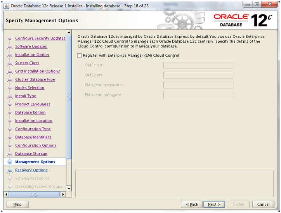Image resolution: width=281 pixels, height=213 pixels.
Task: Click the Back button
Action: coord(192,204)
